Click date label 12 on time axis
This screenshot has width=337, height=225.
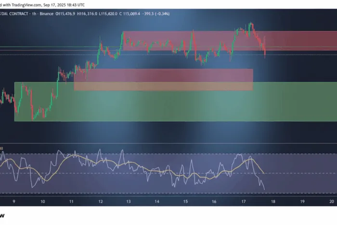coord(100,201)
